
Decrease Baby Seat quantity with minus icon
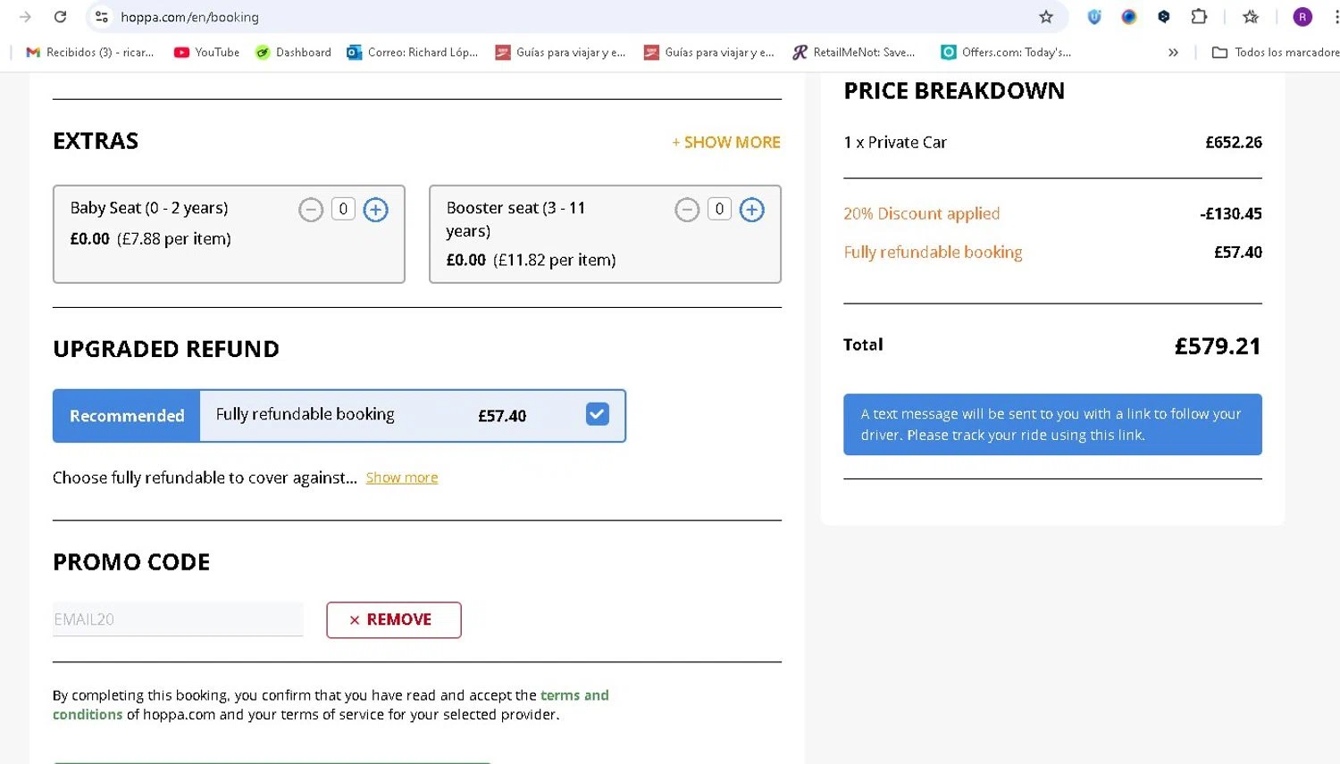[x=311, y=210]
